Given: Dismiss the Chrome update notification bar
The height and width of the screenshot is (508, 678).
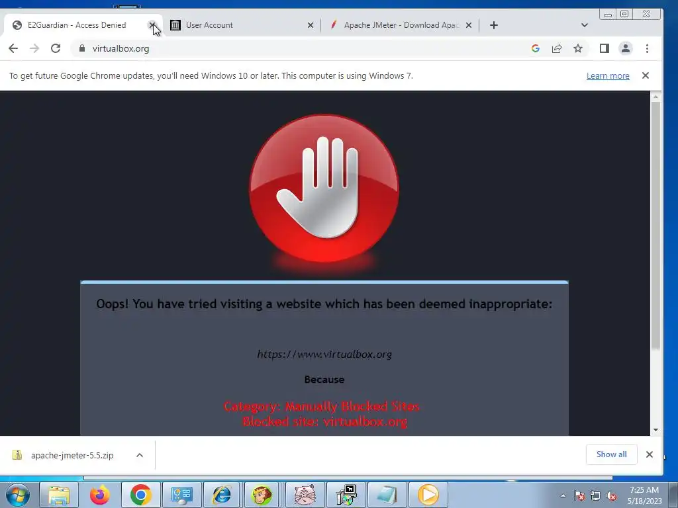Looking at the screenshot, I should [x=646, y=75].
